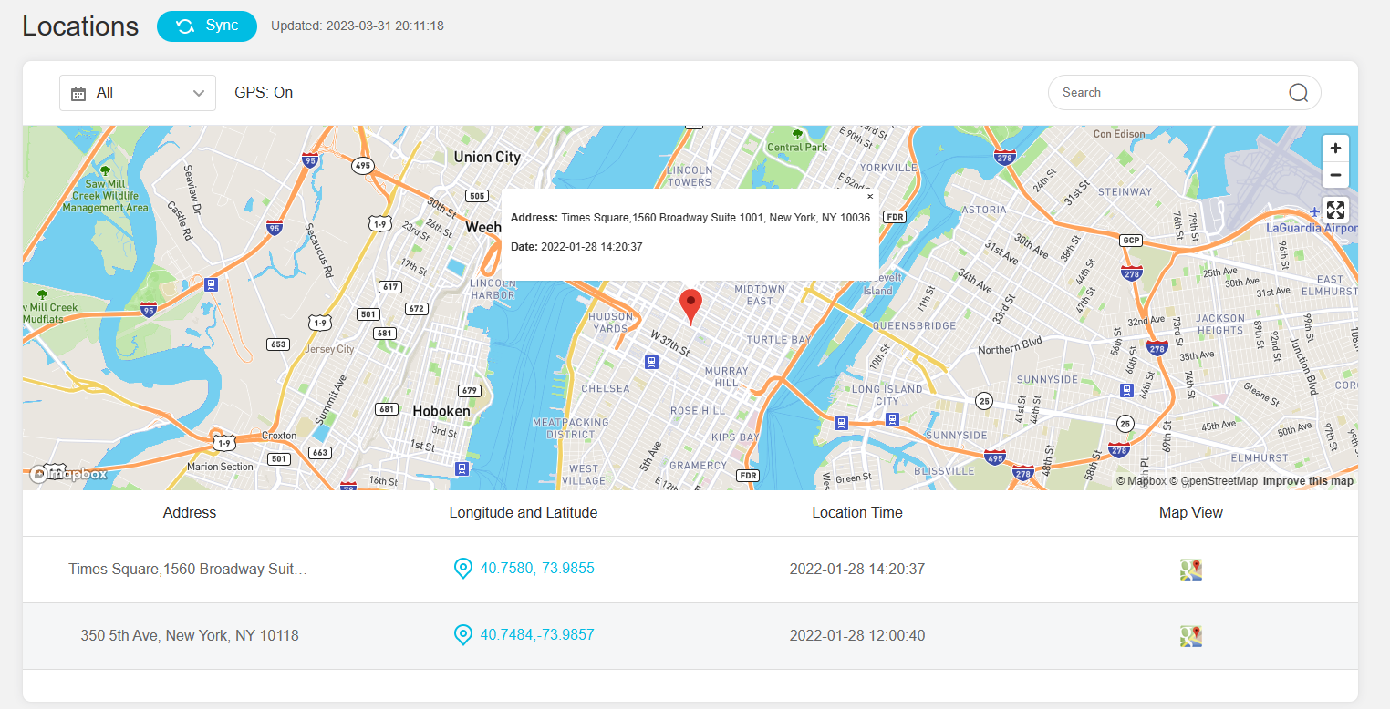Image resolution: width=1390 pixels, height=709 pixels.
Task: Open the All date filter dropdown
Action: click(138, 93)
